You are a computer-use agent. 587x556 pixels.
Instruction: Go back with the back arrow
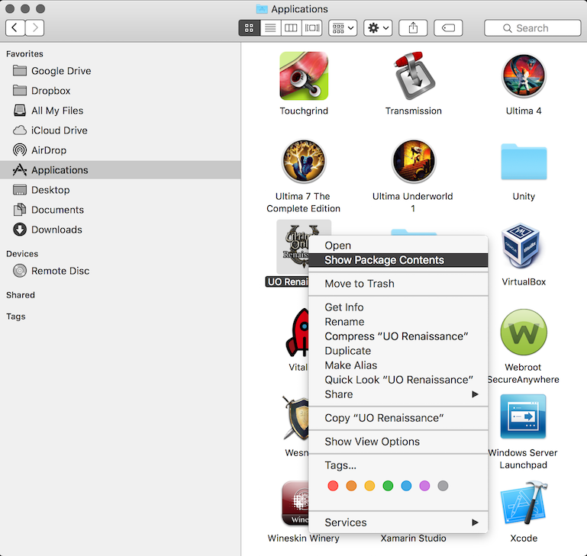(x=15, y=27)
